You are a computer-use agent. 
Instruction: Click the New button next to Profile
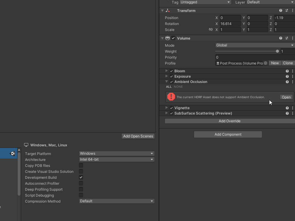tap(275, 63)
